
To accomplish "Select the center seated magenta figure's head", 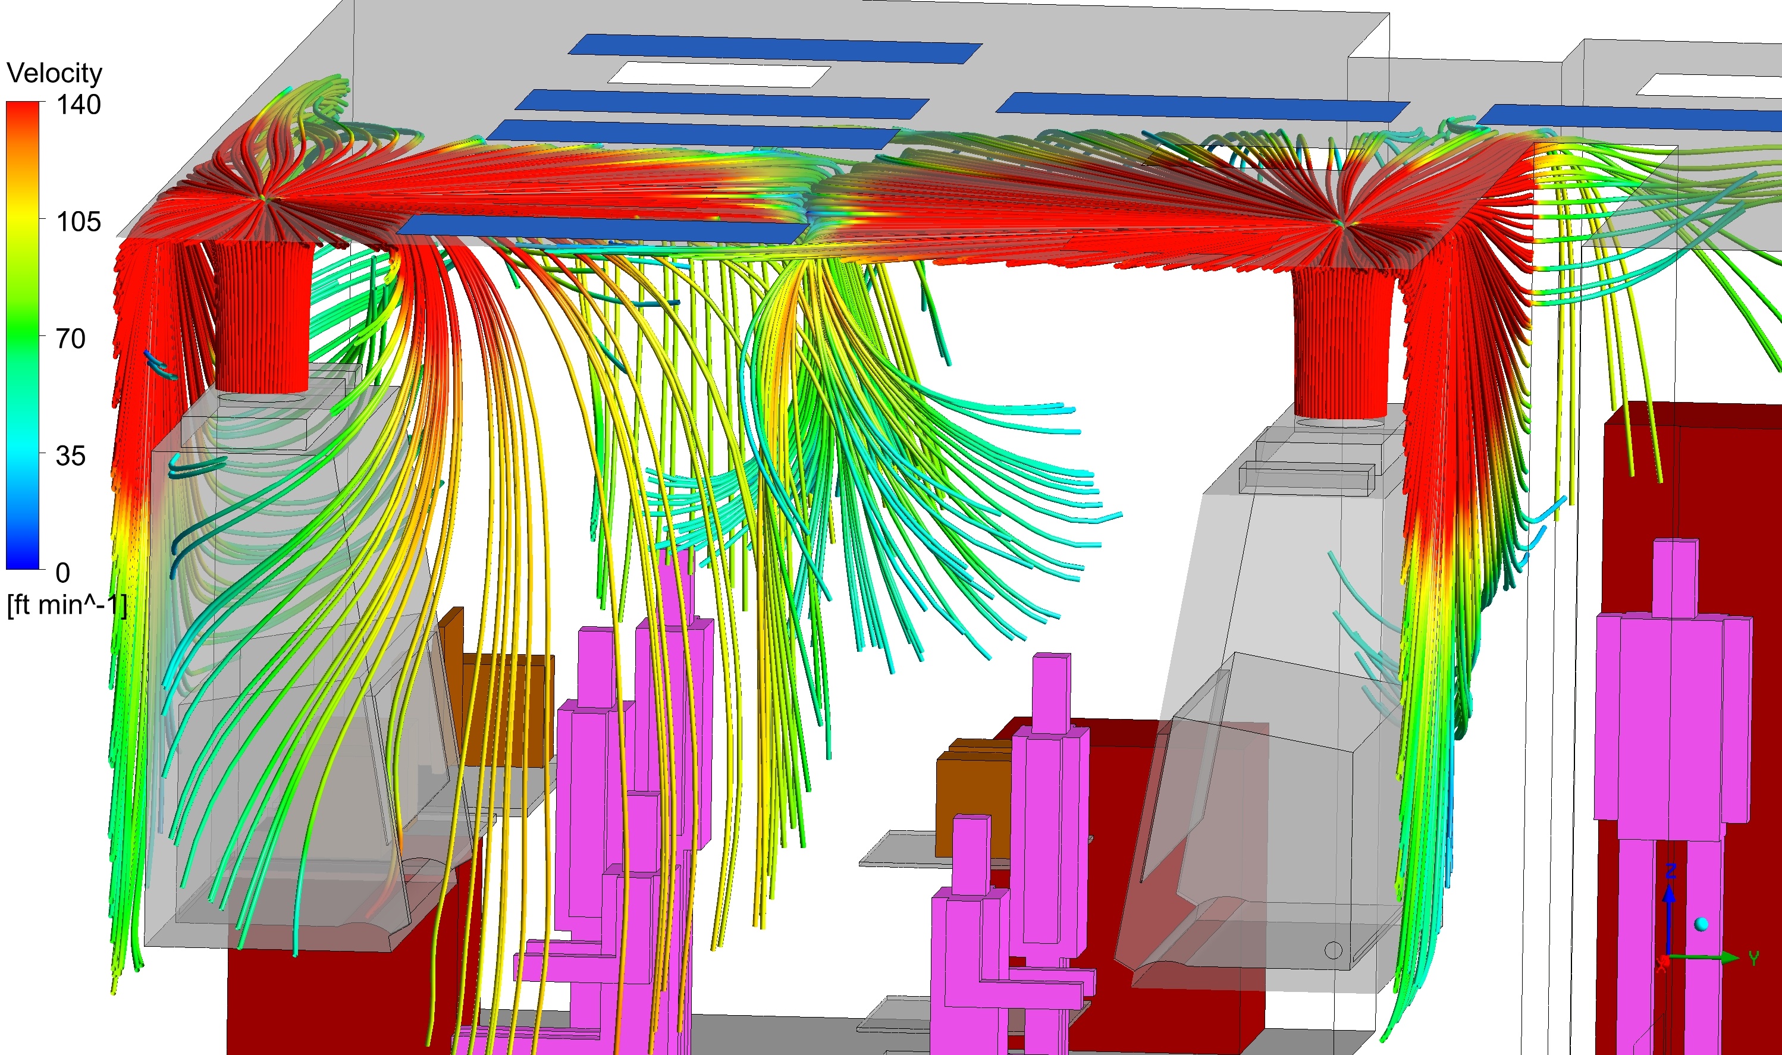I will coord(1050,693).
